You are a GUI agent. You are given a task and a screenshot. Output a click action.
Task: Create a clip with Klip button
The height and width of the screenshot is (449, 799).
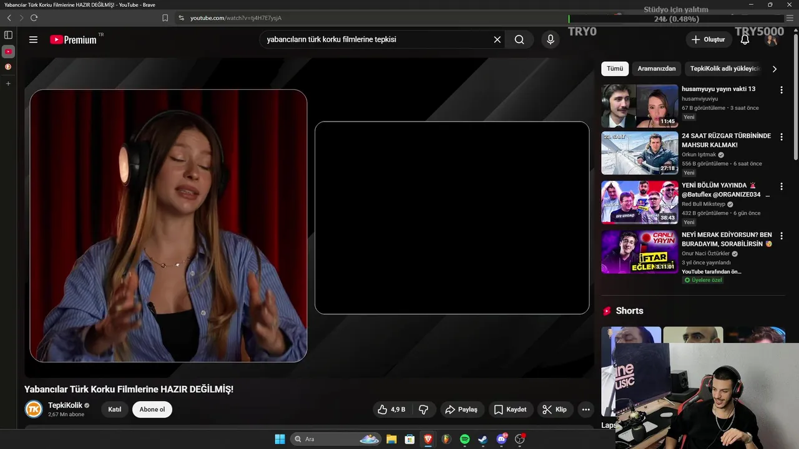[x=554, y=410]
